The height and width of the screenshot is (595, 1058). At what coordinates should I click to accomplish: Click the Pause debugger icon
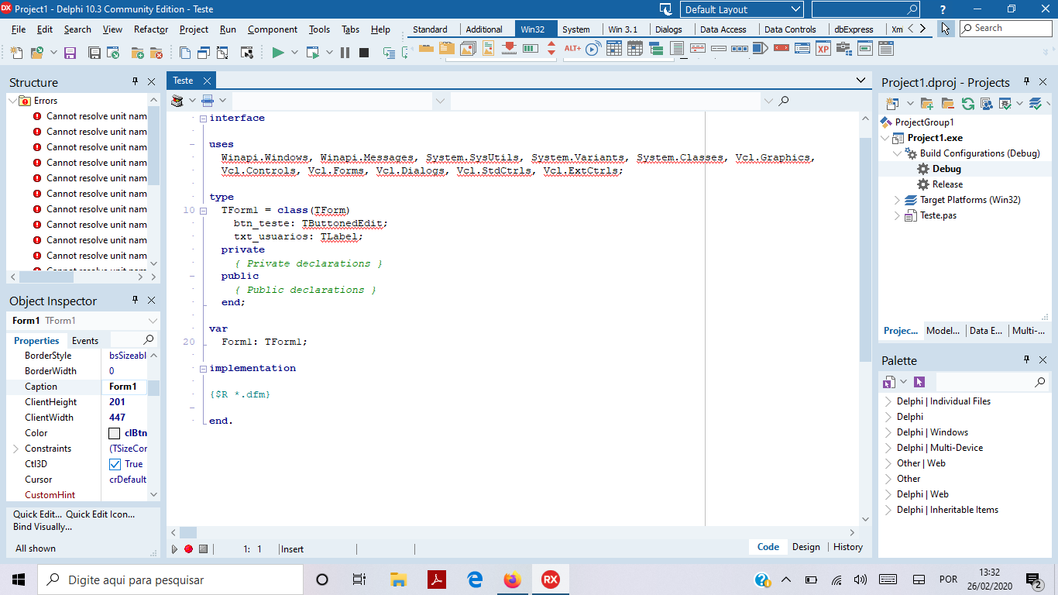coord(345,53)
